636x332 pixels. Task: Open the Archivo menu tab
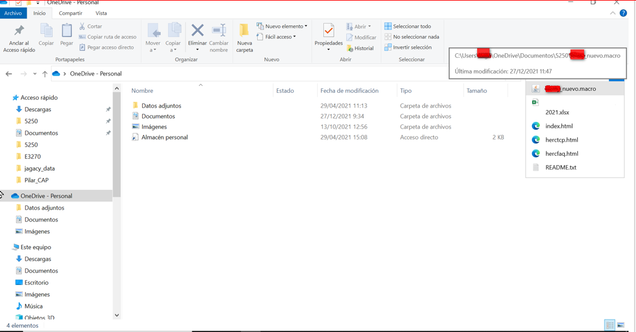[x=13, y=13]
